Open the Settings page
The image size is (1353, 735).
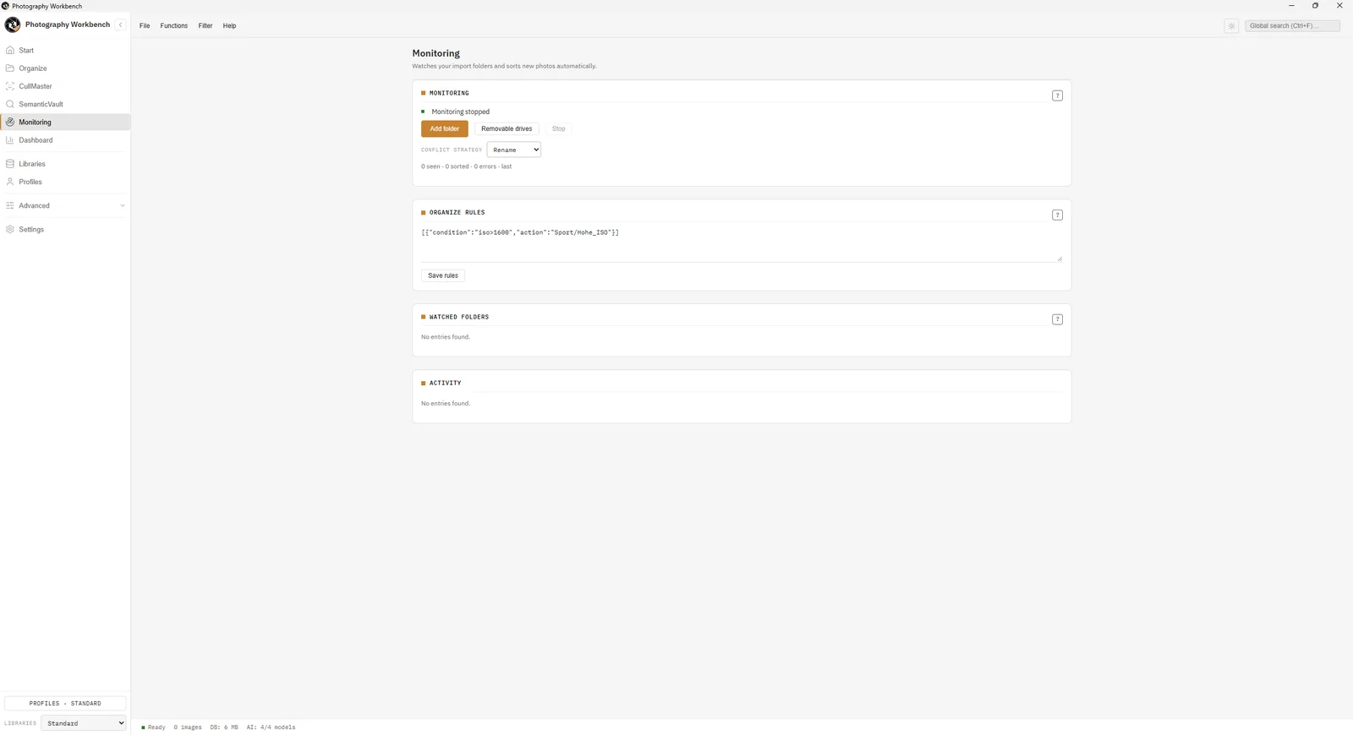click(65, 229)
